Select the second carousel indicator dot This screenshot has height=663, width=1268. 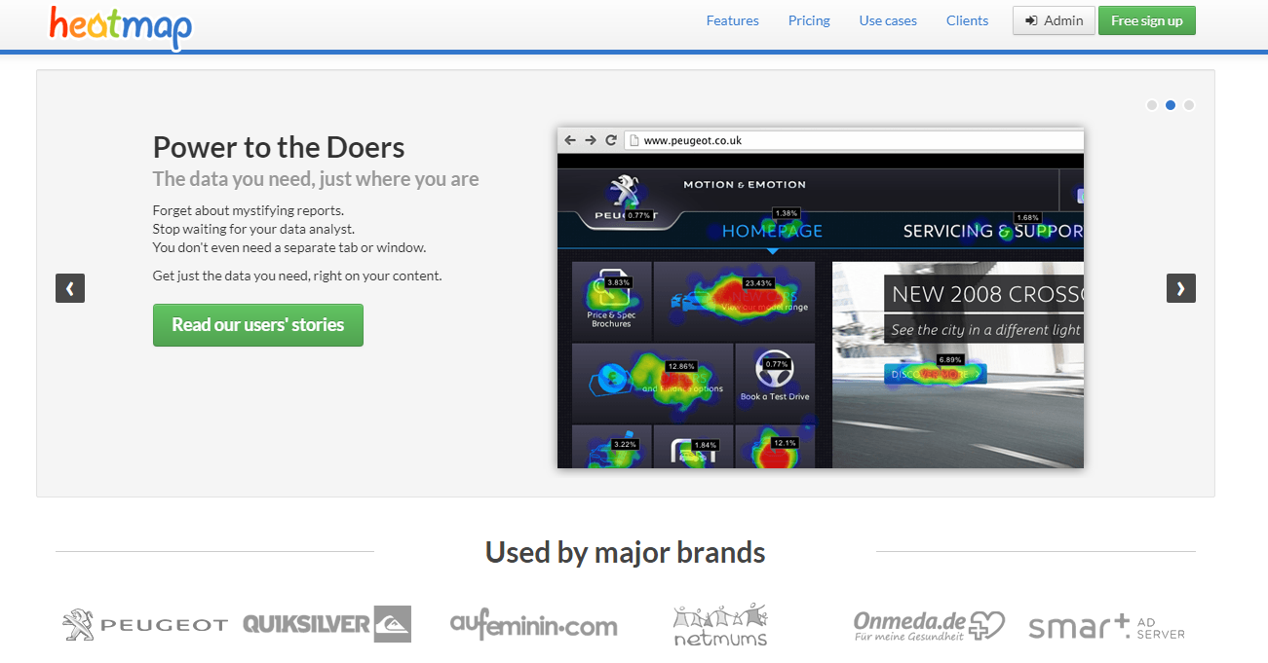coord(1171,105)
